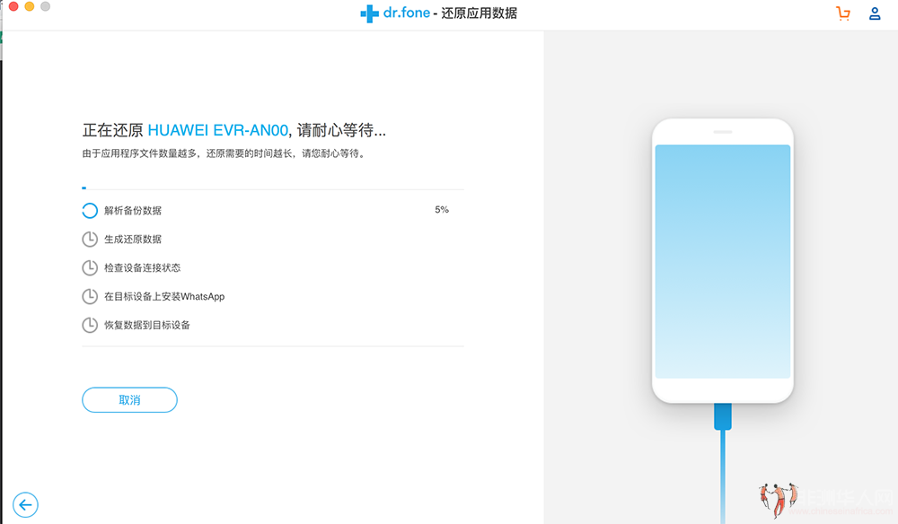Screen dimensions: 898x524
Task: Open the shopping cart icon
Action: pos(843,13)
